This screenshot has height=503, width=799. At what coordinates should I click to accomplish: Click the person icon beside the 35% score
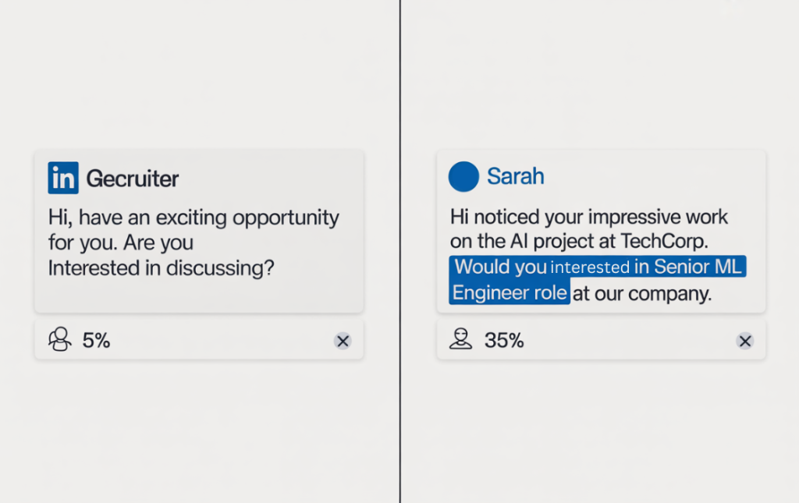pyautogui.click(x=461, y=340)
